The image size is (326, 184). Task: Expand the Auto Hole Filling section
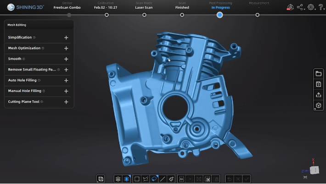click(x=66, y=81)
